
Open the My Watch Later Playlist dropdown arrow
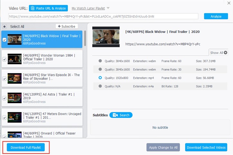coord(108,8)
